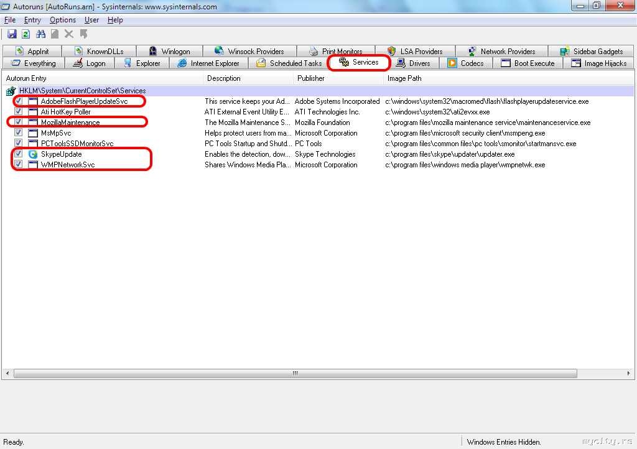Uncheck the MsMpSvc checkbox

(18, 132)
